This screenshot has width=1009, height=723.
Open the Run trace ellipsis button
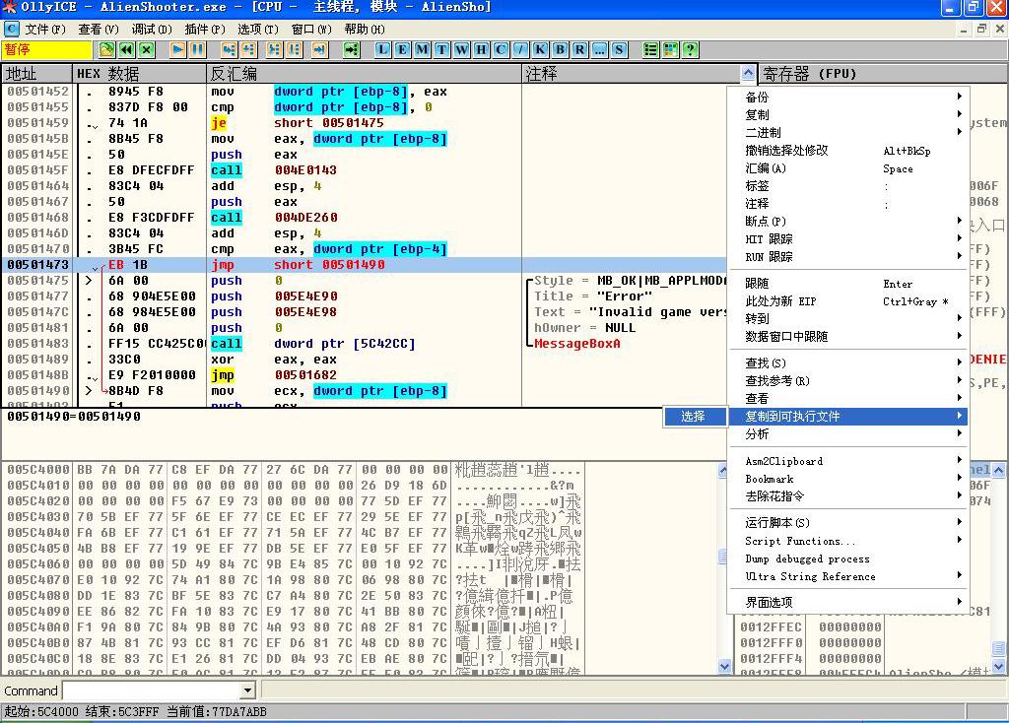coord(599,49)
